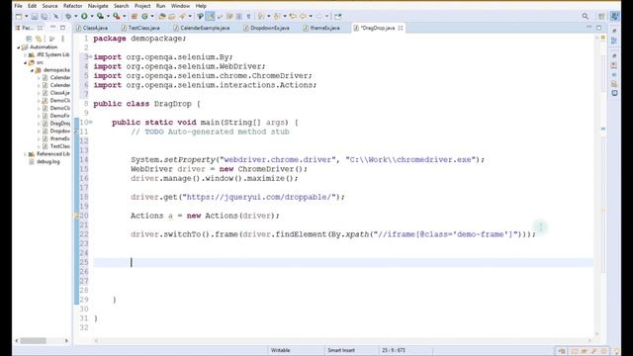Open dropdown next to External Tools icon
Screen dimensions: 633x356
124,16
